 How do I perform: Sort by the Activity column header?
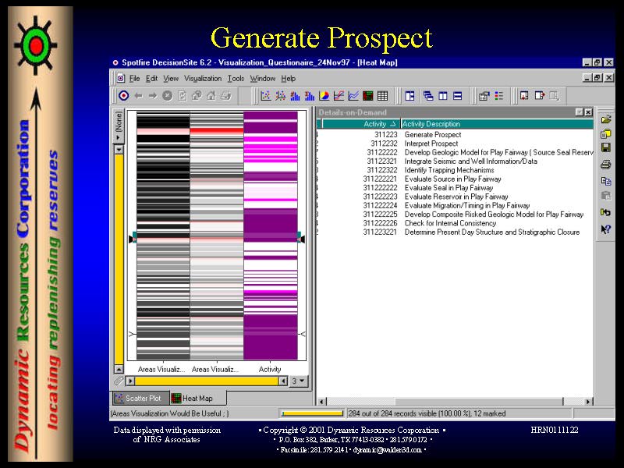click(x=374, y=124)
